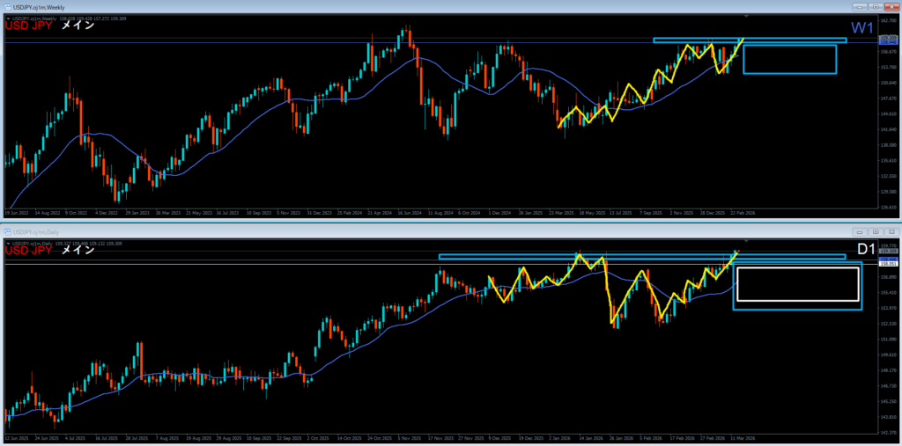Click 129.580 on the Weekly price scale

(888, 192)
